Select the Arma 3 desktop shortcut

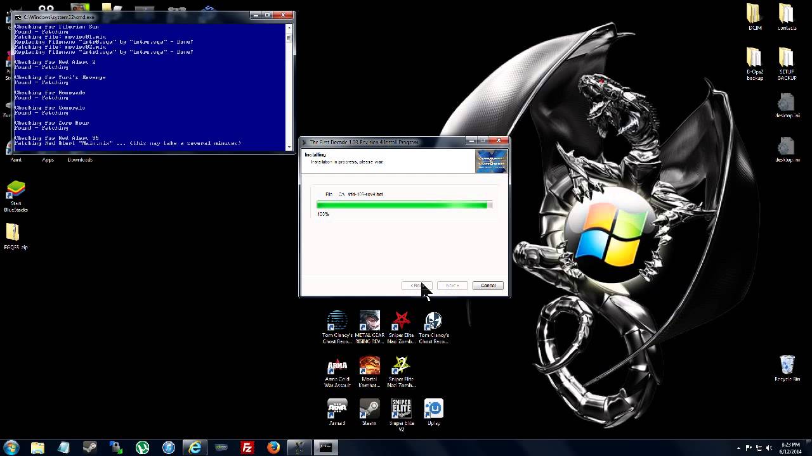click(337, 412)
